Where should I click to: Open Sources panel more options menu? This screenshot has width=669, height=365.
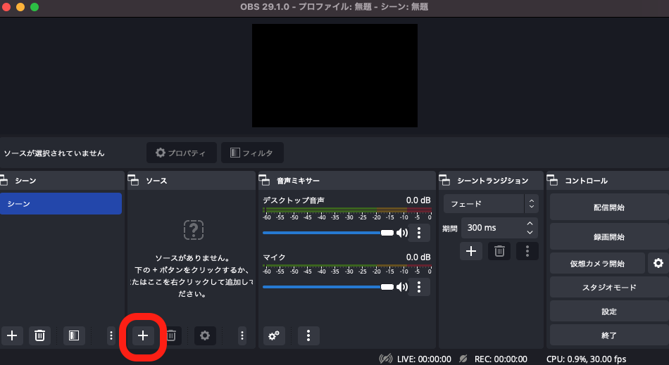click(242, 335)
